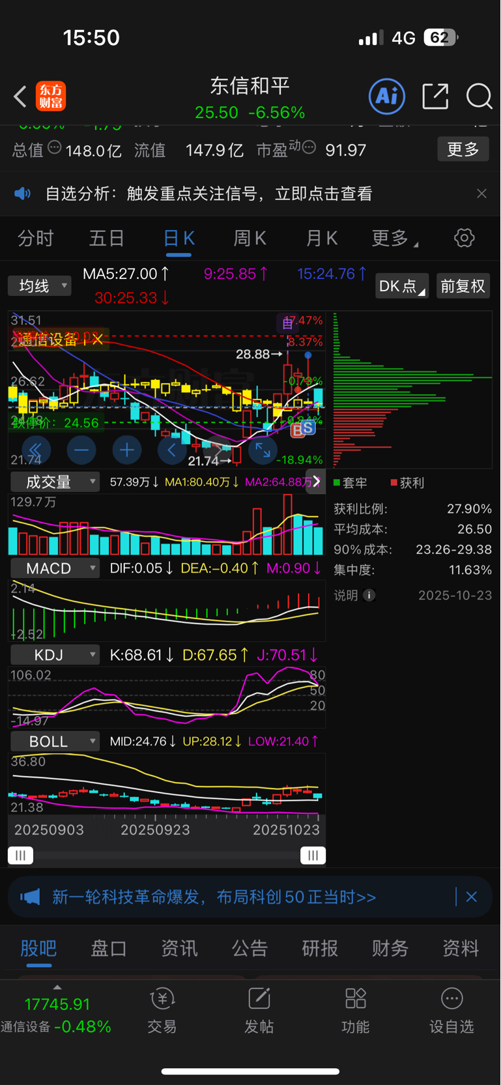
Task: Tap the 获利比例 27.90% value
Action: point(469,509)
